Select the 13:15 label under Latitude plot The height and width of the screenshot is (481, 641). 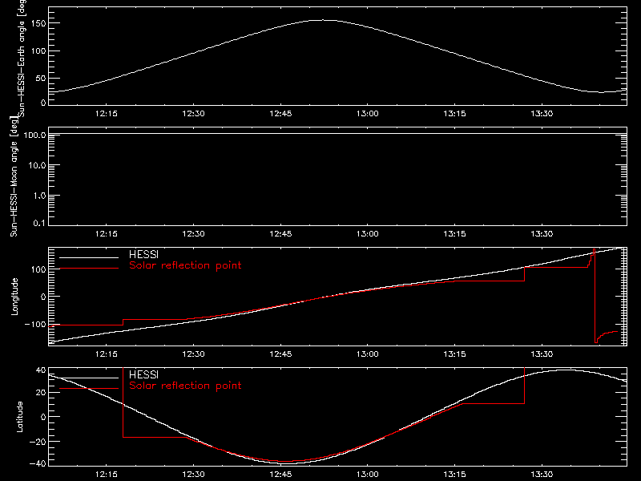tap(454, 475)
